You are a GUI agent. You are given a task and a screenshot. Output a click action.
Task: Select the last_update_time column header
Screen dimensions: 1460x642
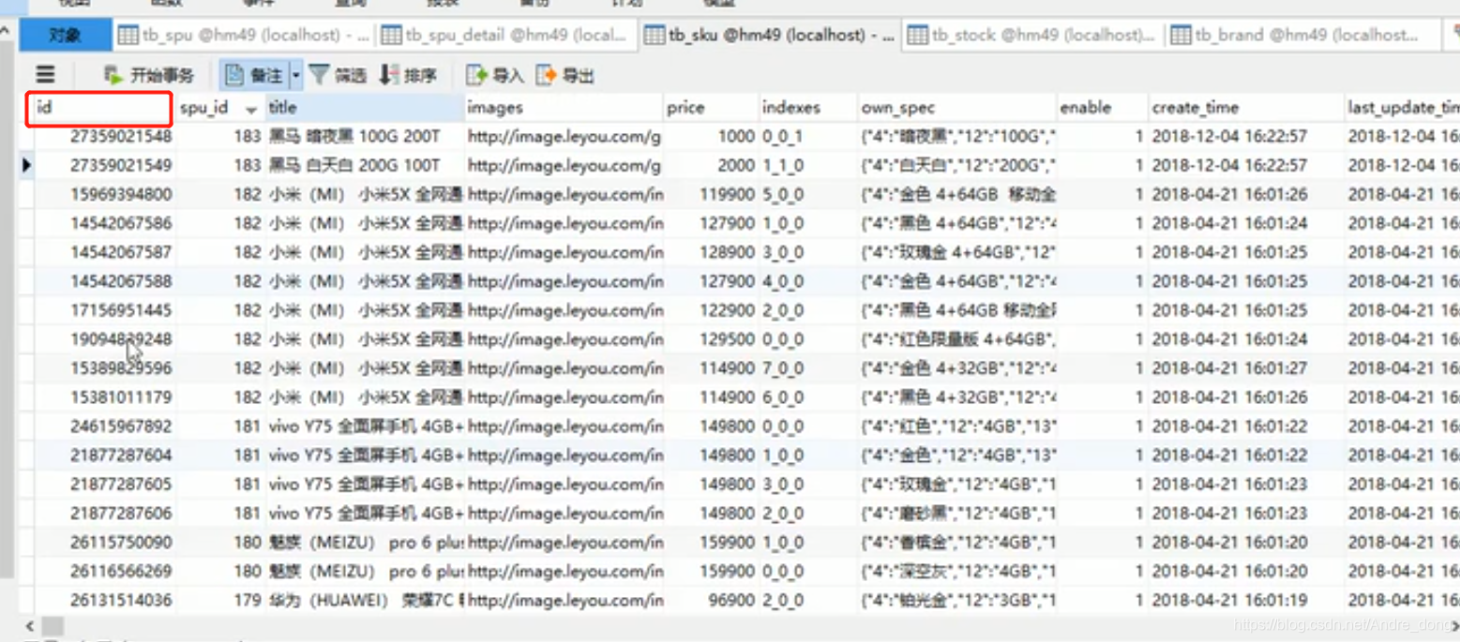1403,108
